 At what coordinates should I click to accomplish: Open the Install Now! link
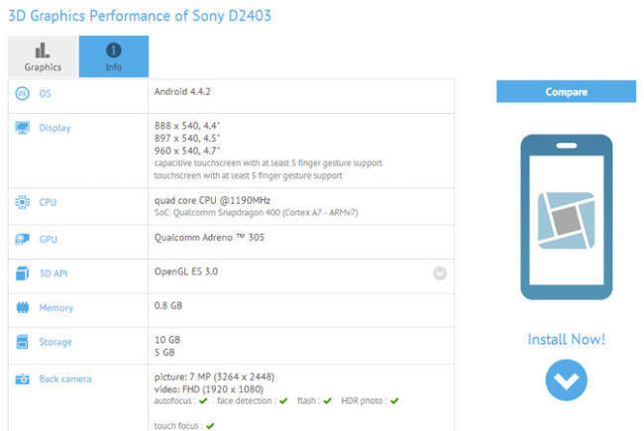(567, 340)
